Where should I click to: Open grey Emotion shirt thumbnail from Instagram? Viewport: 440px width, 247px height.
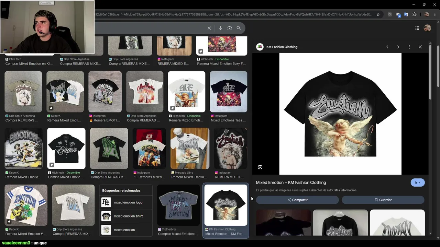tap(105, 92)
